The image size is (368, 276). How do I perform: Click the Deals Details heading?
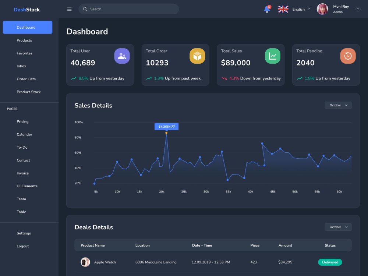click(93, 227)
